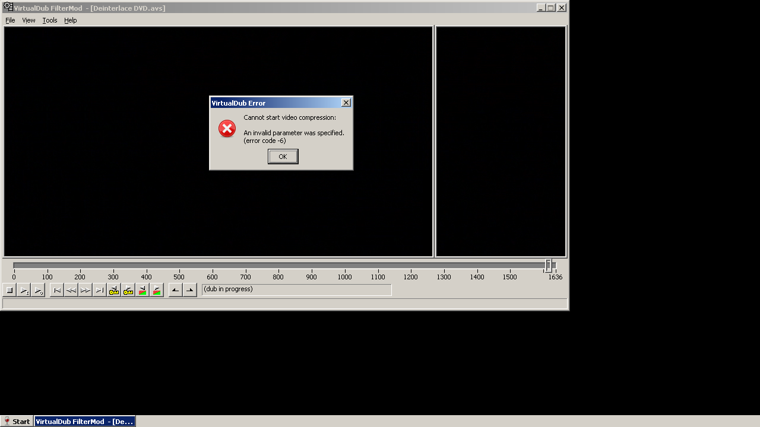Open the Windows Start menu
Viewport: 760px width, 427px height.
pos(17,422)
